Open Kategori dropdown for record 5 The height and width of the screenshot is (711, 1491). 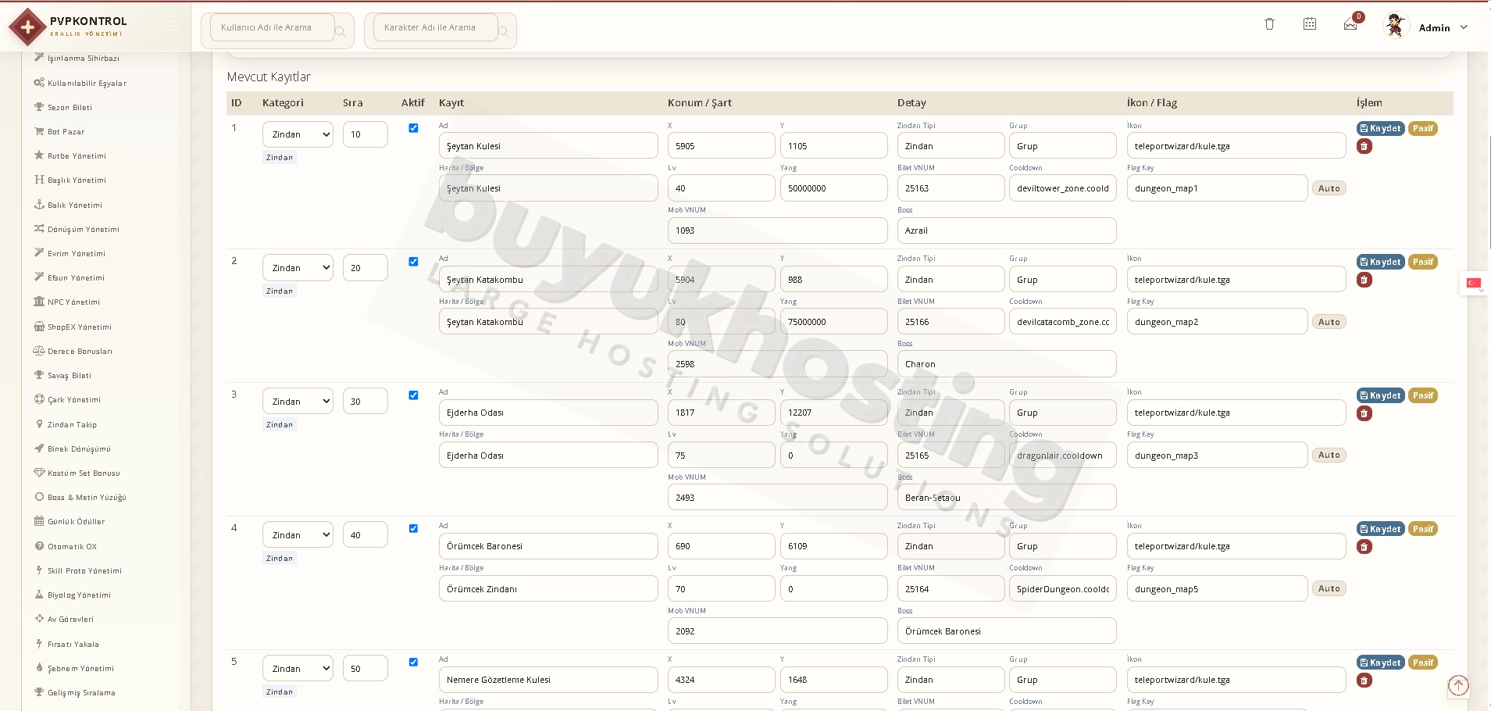298,669
